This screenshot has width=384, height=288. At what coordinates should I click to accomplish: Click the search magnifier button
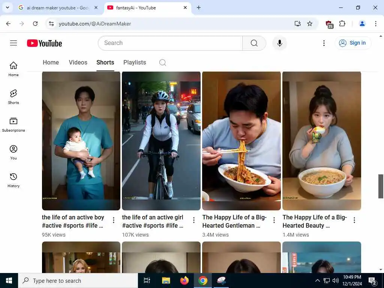[254, 43]
